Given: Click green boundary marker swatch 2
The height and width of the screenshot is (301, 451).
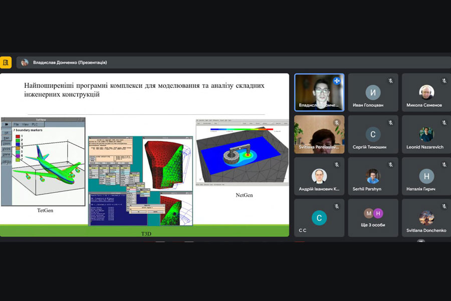Looking at the screenshot, I should coord(18,140).
